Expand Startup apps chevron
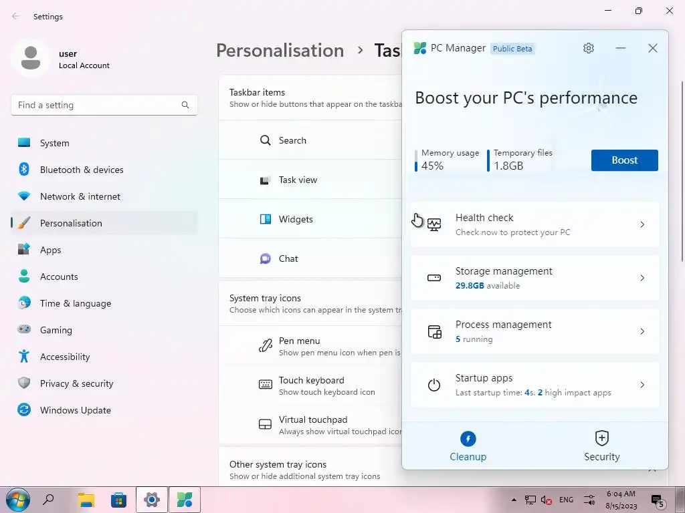Viewport: 685px width, 513px height. click(642, 385)
